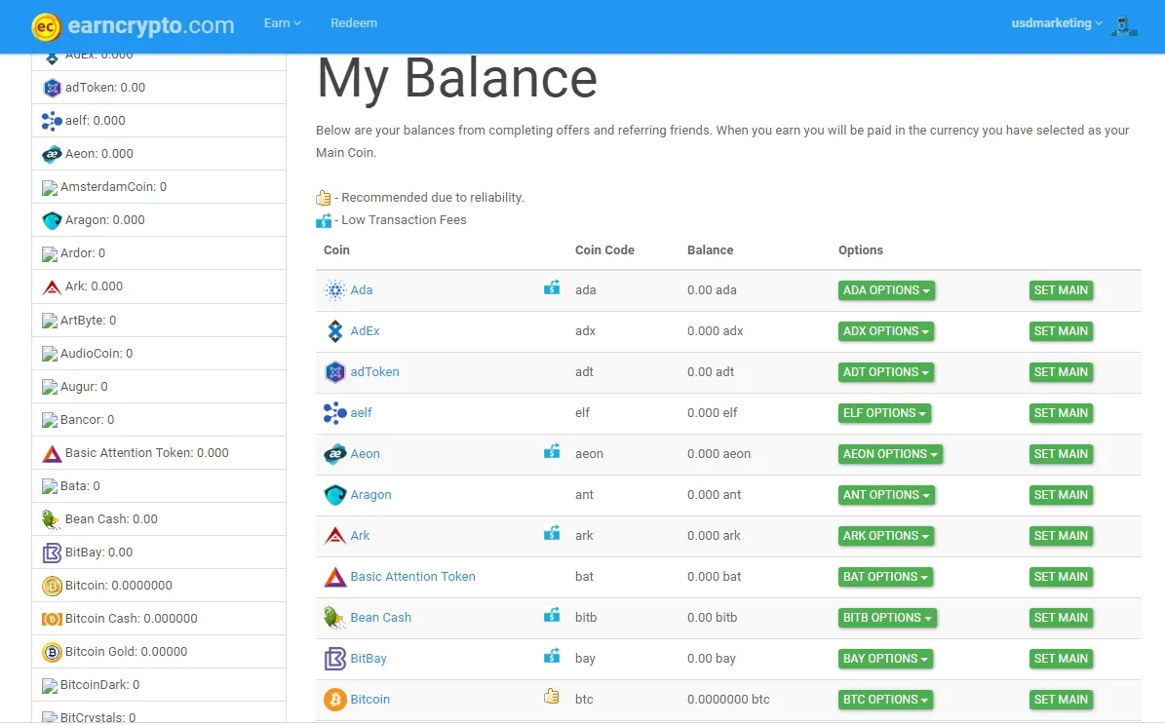Select Bean Cash: 0.00 in sidebar
This screenshot has height=725, width=1165.
pos(159,519)
